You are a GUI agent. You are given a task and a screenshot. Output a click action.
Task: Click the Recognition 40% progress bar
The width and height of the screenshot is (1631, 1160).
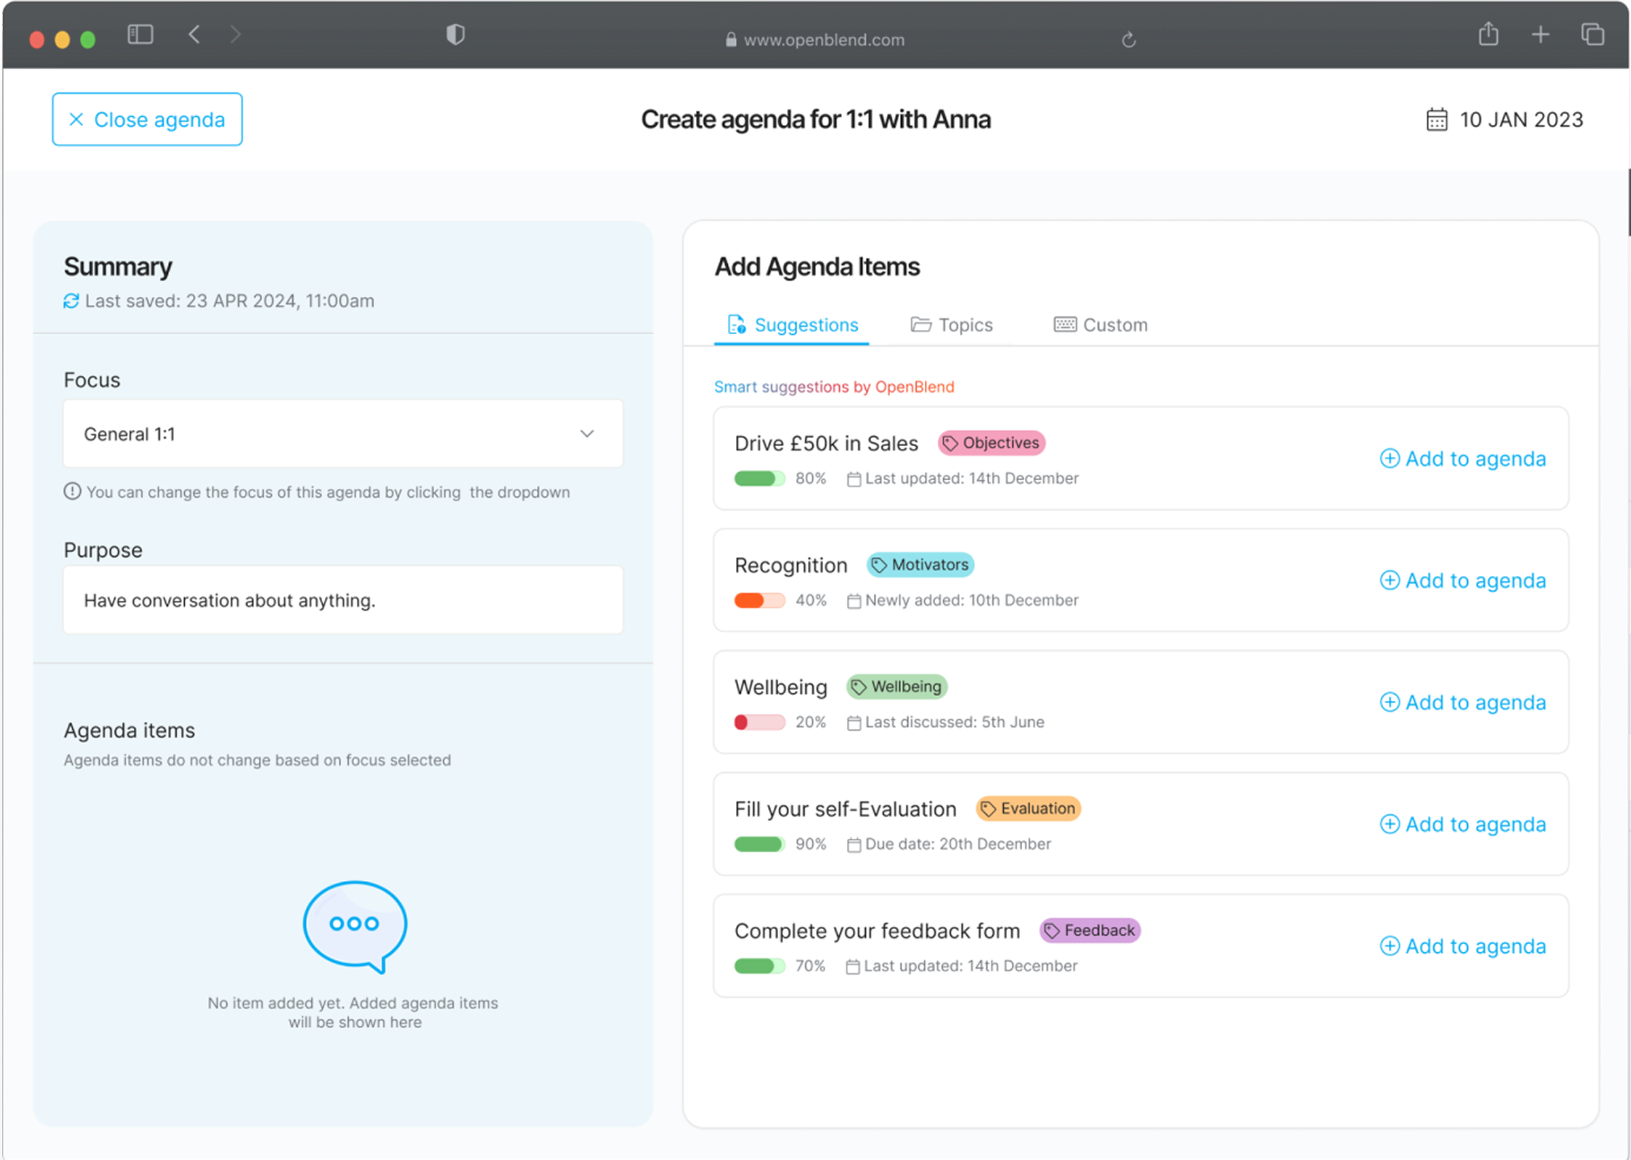759,600
